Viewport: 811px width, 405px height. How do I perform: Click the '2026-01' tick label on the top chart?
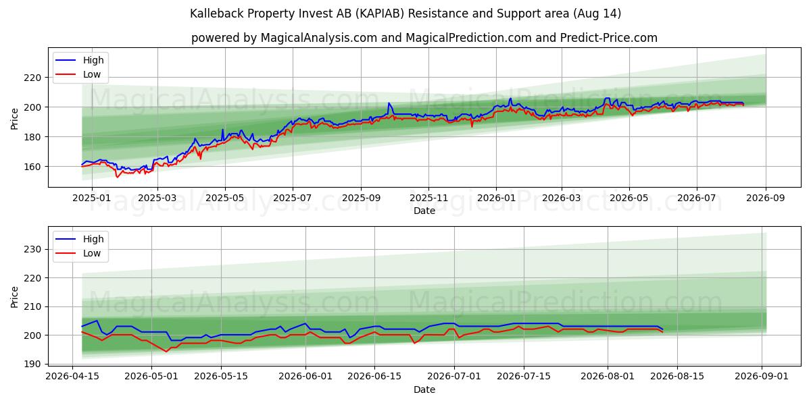tap(496, 198)
